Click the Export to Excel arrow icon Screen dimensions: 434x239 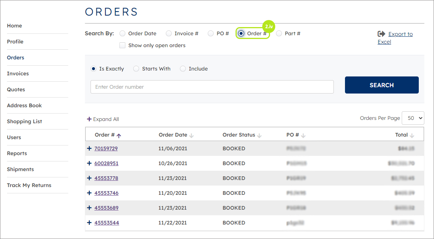point(381,34)
